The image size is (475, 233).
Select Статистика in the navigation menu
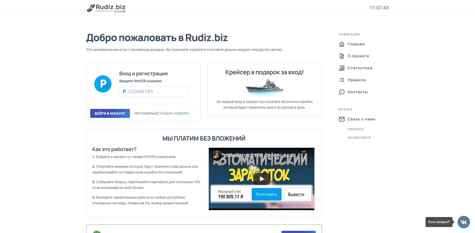pyautogui.click(x=360, y=68)
